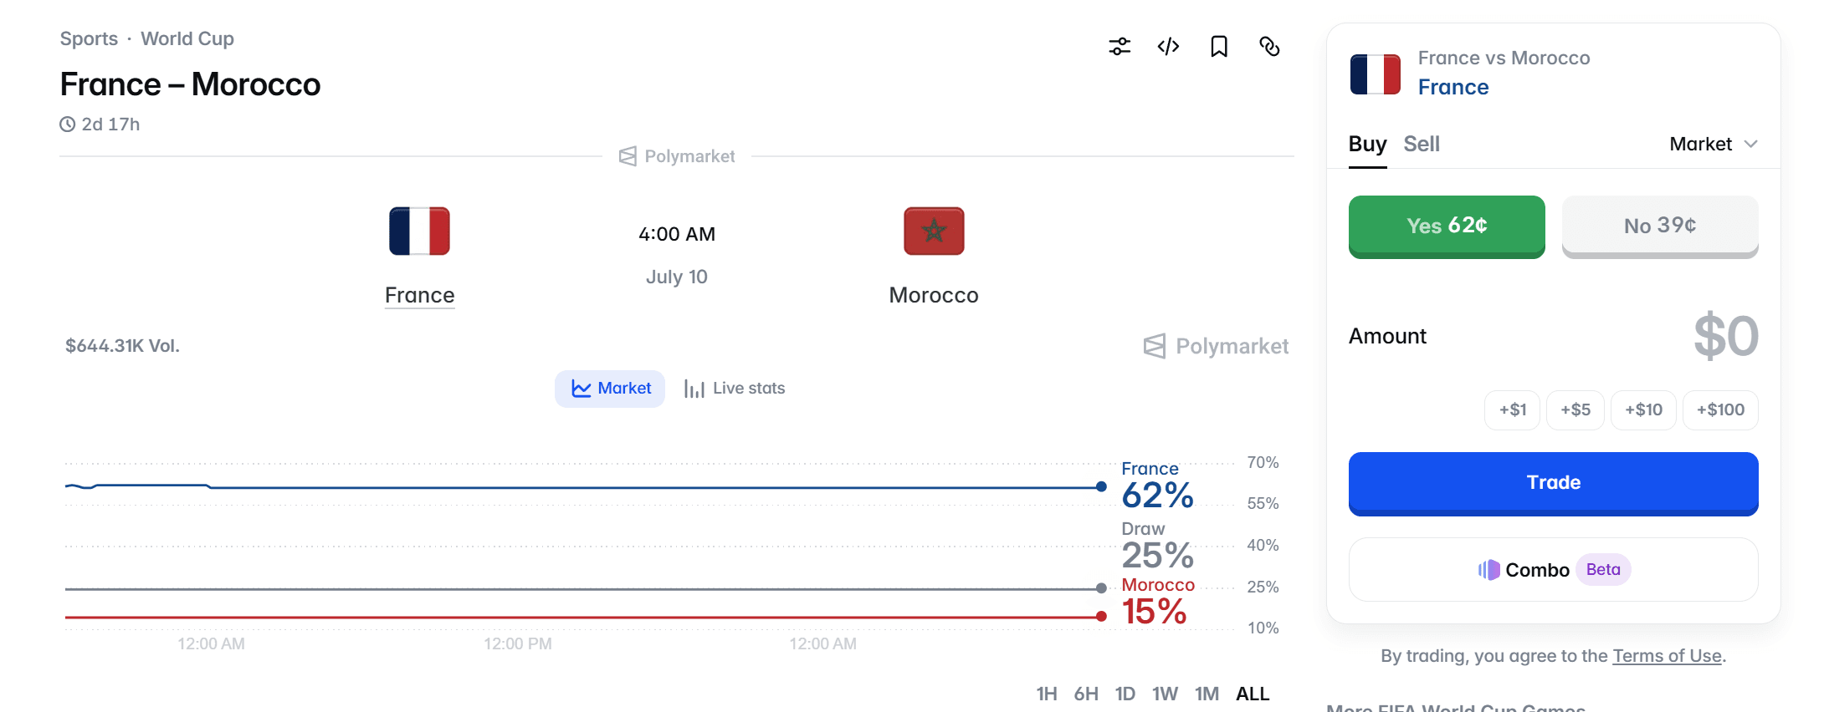The width and height of the screenshot is (1824, 712).
Task: Click the 4:00 AM match time
Action: [677, 234]
